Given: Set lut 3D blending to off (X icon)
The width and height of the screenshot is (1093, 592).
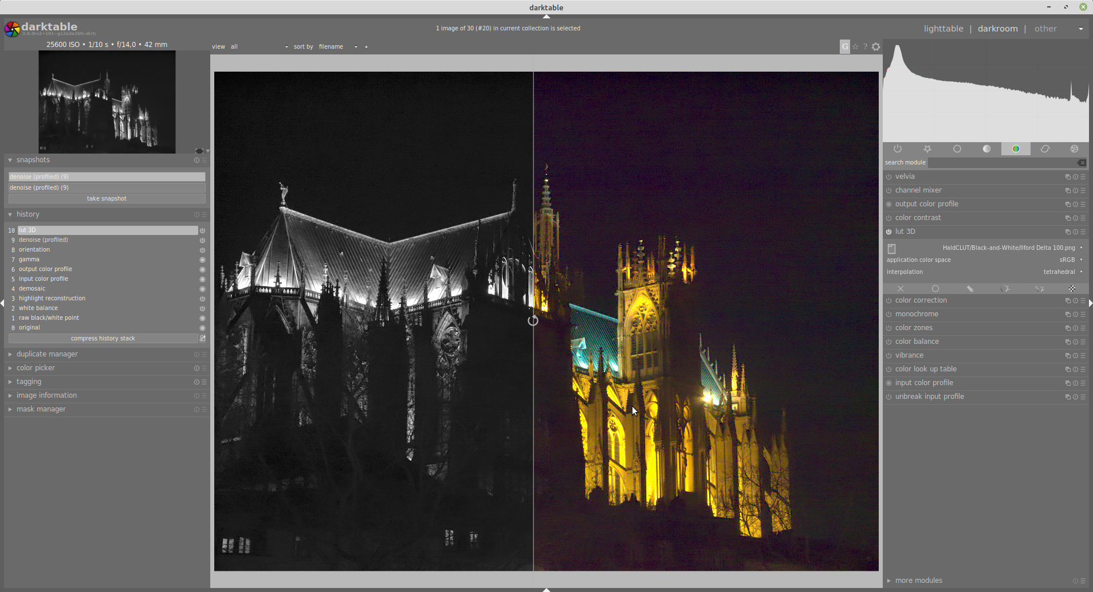Looking at the screenshot, I should [901, 289].
